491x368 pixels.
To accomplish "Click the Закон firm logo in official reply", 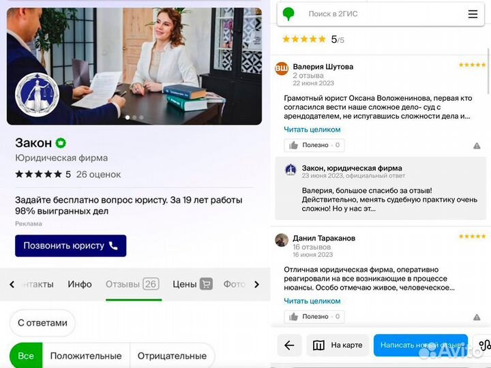I will tap(291, 170).
